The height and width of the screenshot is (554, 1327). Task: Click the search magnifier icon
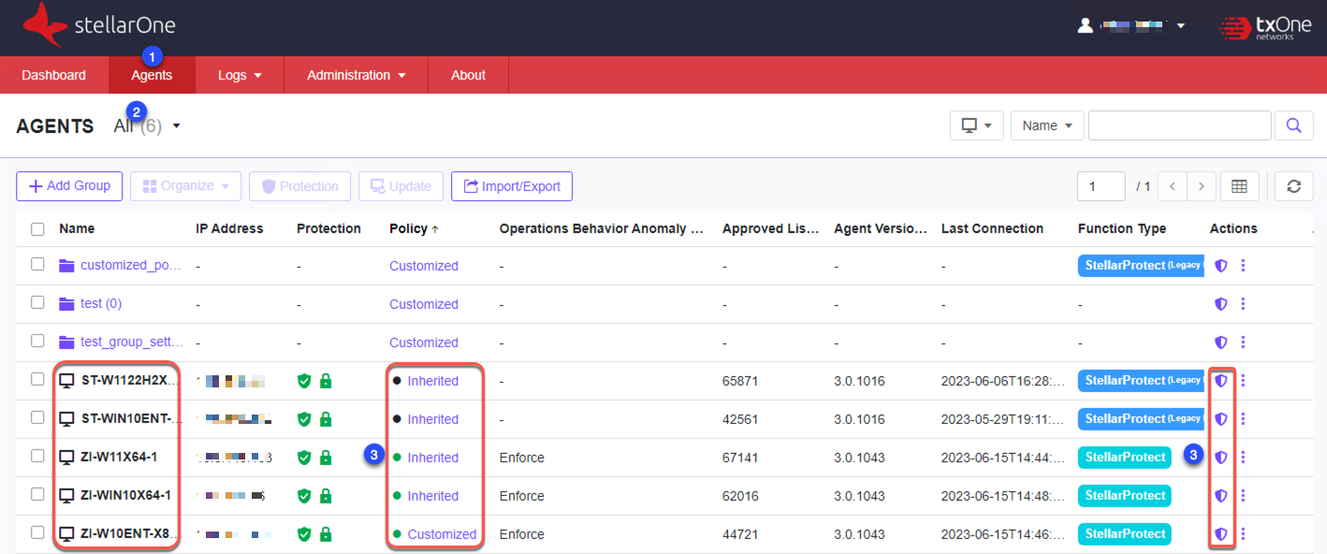[x=1293, y=125]
